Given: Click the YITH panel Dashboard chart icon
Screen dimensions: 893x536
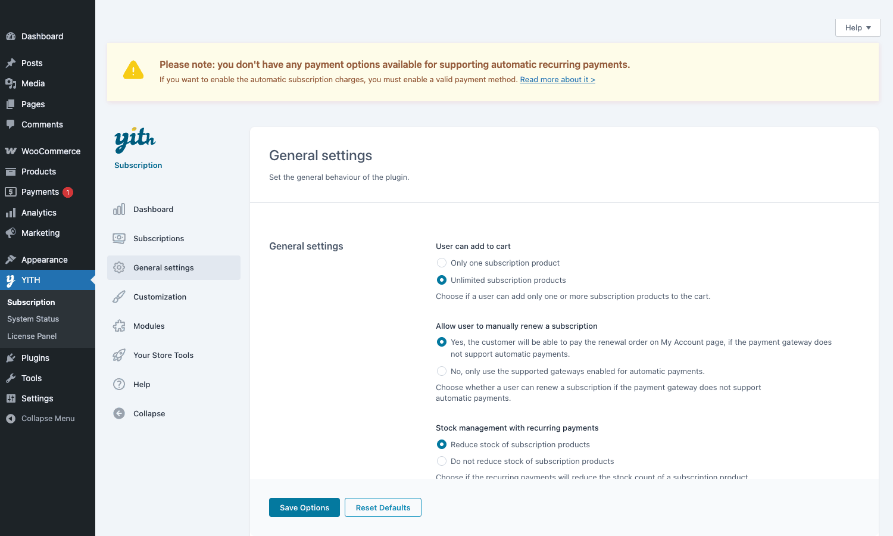Looking at the screenshot, I should click(119, 209).
